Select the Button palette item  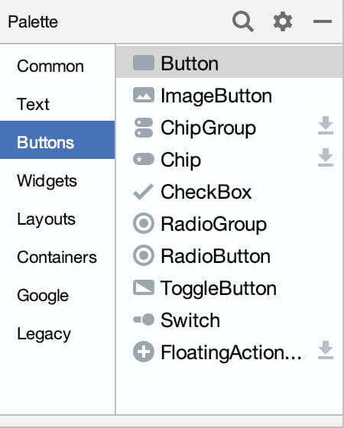tap(229, 63)
